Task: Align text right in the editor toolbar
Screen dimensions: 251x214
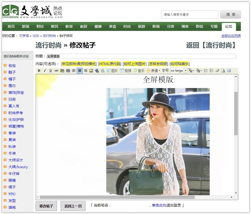Action: click(x=85, y=71)
